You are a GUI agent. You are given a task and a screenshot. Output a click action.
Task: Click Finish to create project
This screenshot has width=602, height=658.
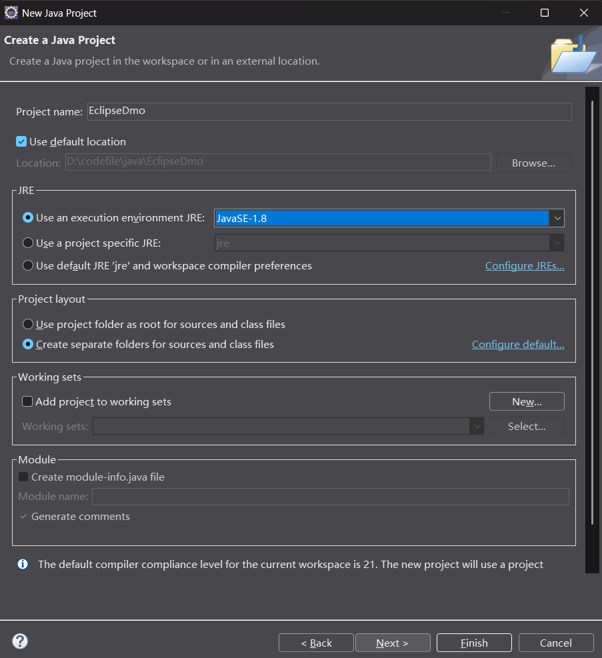tap(474, 643)
